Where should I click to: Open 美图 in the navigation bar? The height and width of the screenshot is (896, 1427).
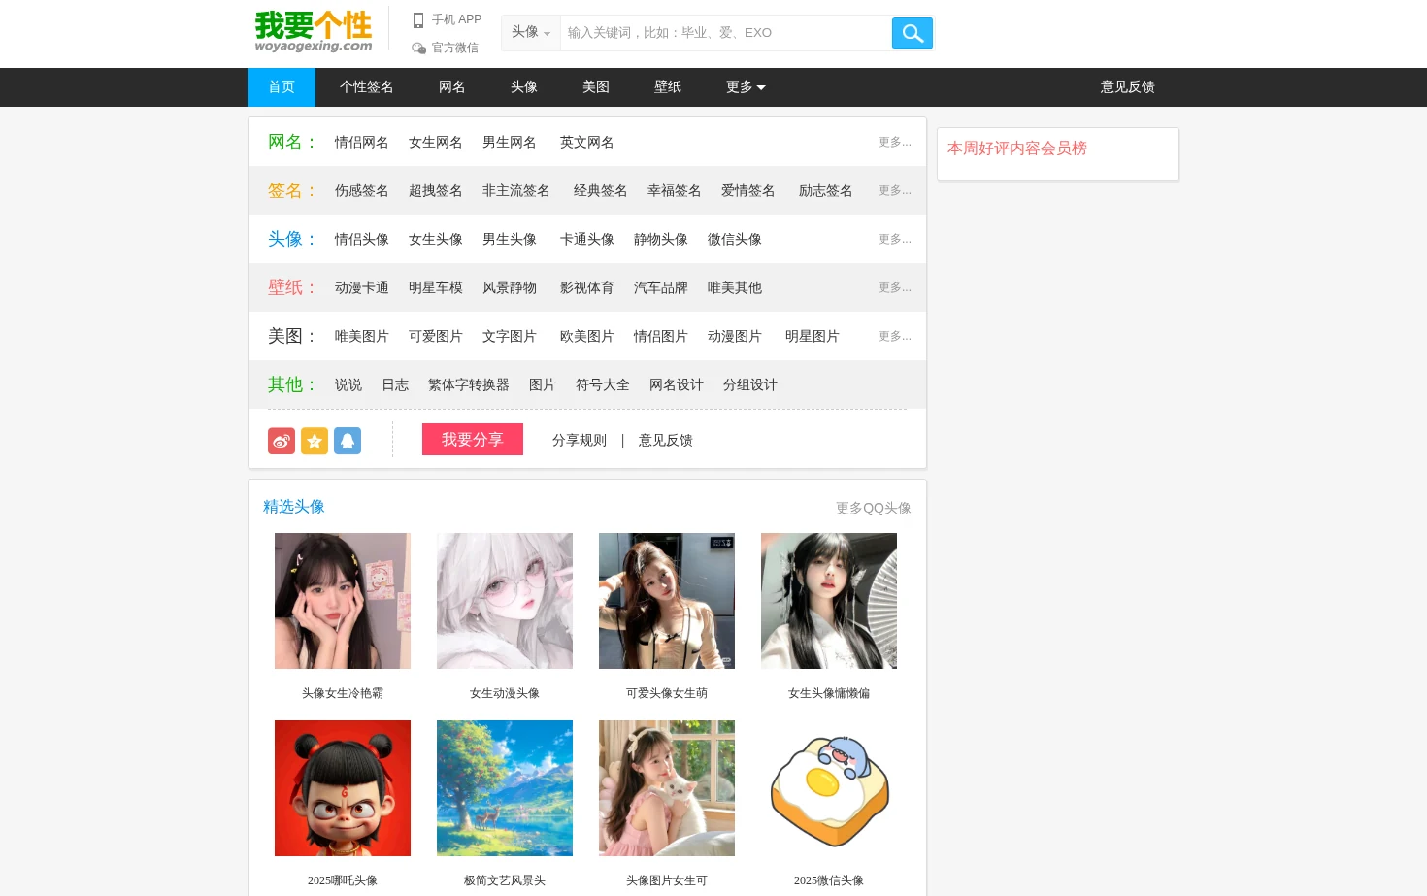[595, 87]
